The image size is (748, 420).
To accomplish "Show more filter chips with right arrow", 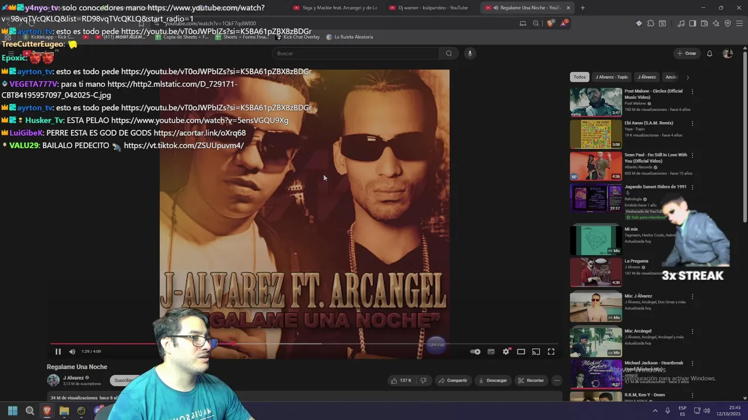I will pos(687,77).
